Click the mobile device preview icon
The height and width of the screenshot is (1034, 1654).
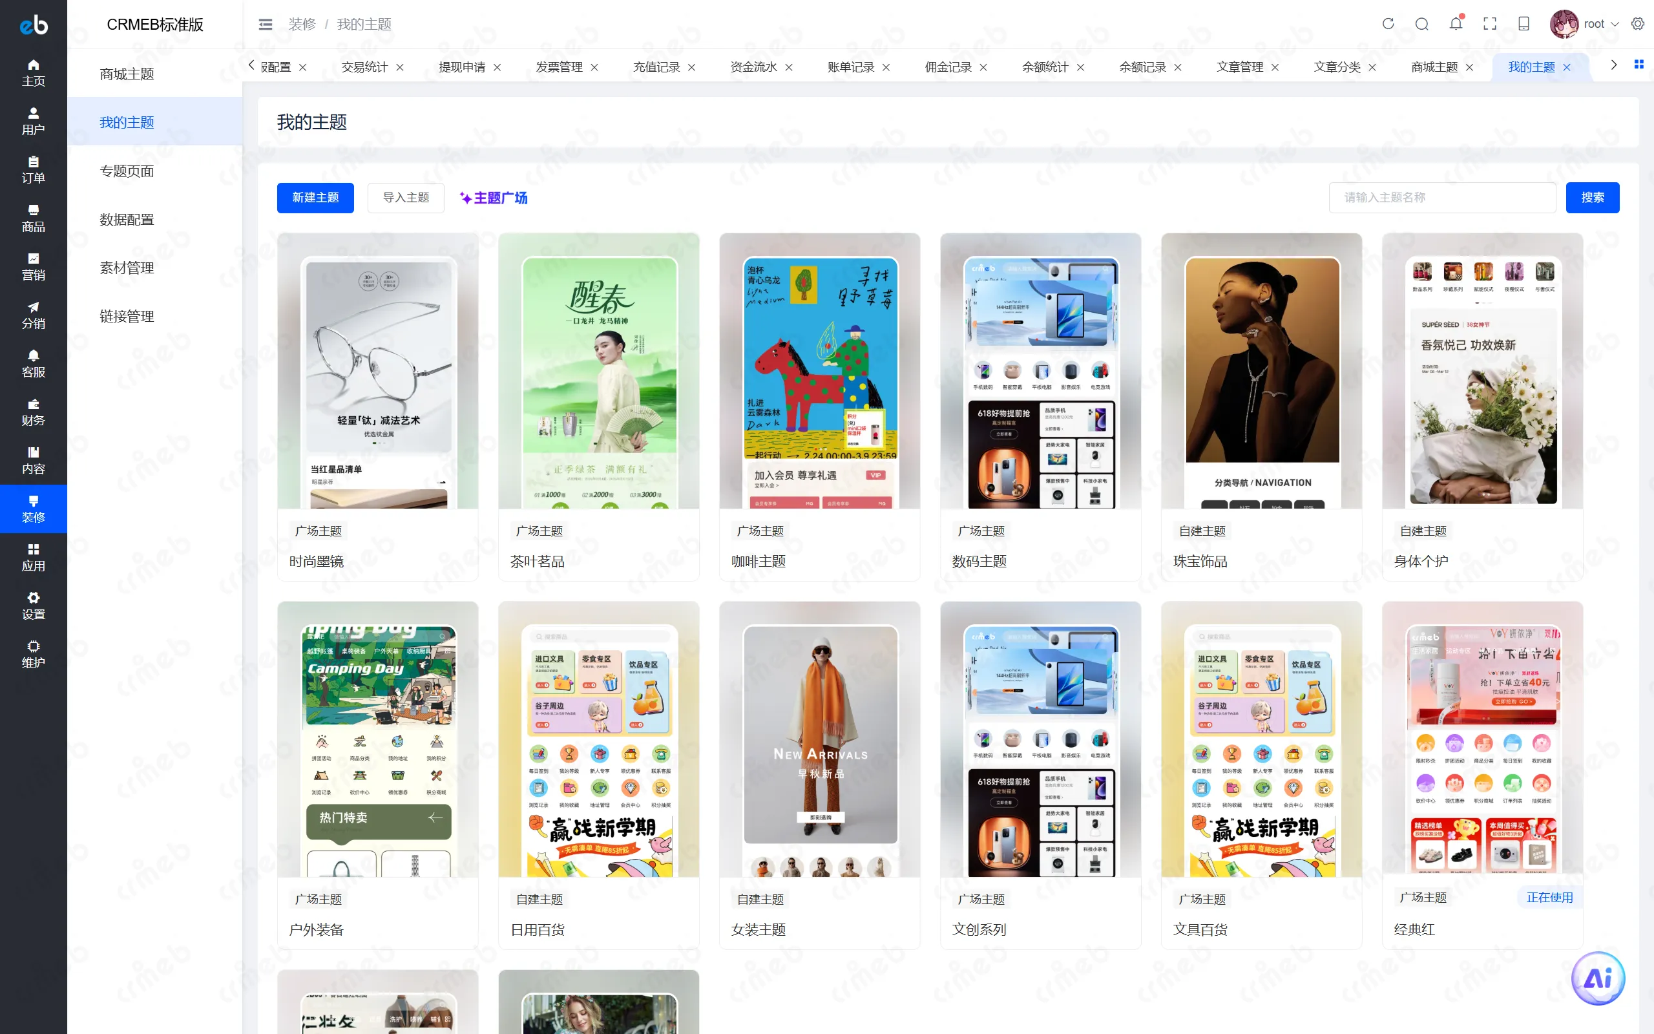click(x=1523, y=24)
